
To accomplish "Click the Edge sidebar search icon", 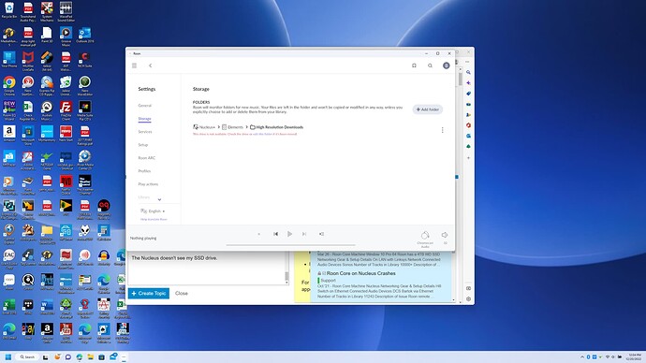I will (468, 72).
